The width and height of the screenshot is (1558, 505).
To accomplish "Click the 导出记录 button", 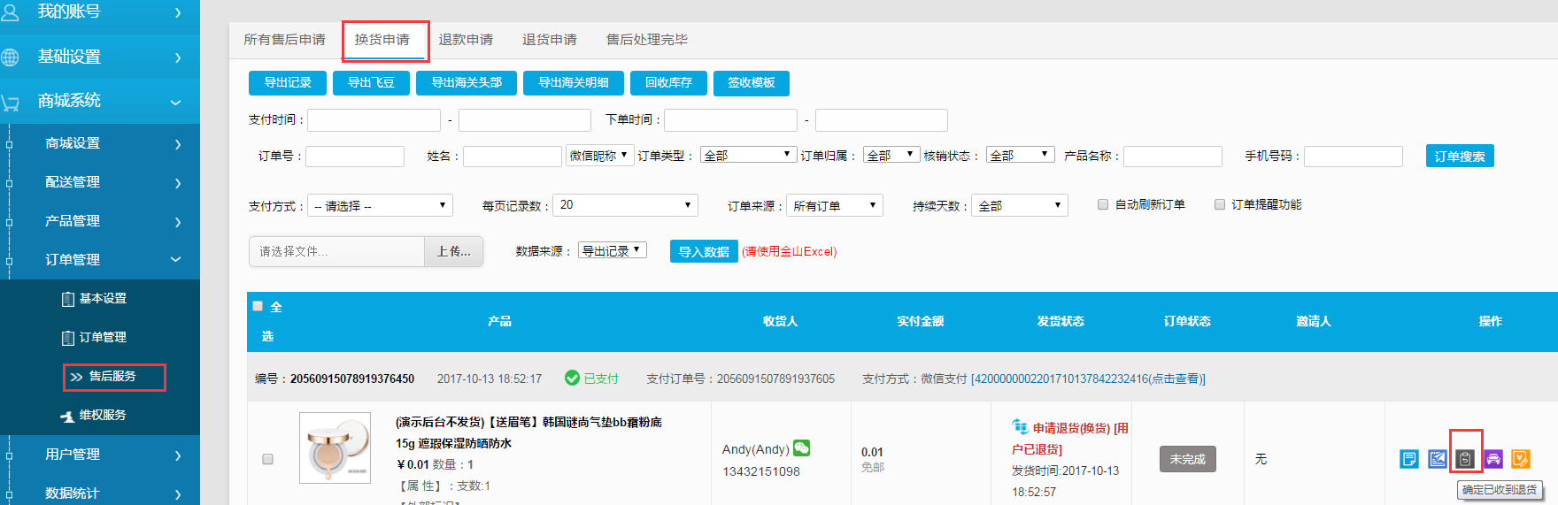I will point(288,83).
